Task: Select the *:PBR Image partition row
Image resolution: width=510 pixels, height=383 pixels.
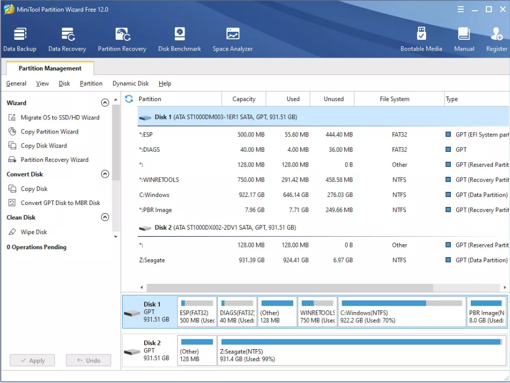Action: (x=323, y=210)
